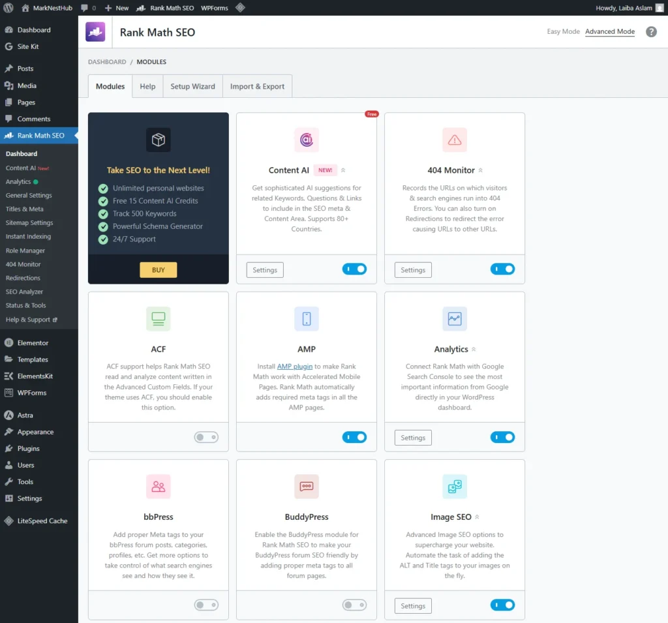
Task: Open Redirections in sidebar submenu
Action: 23,278
